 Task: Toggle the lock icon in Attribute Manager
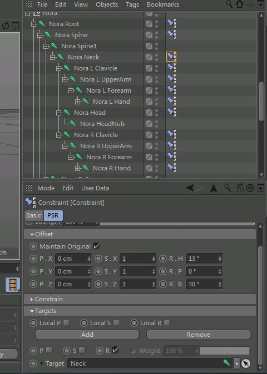tap(240, 188)
